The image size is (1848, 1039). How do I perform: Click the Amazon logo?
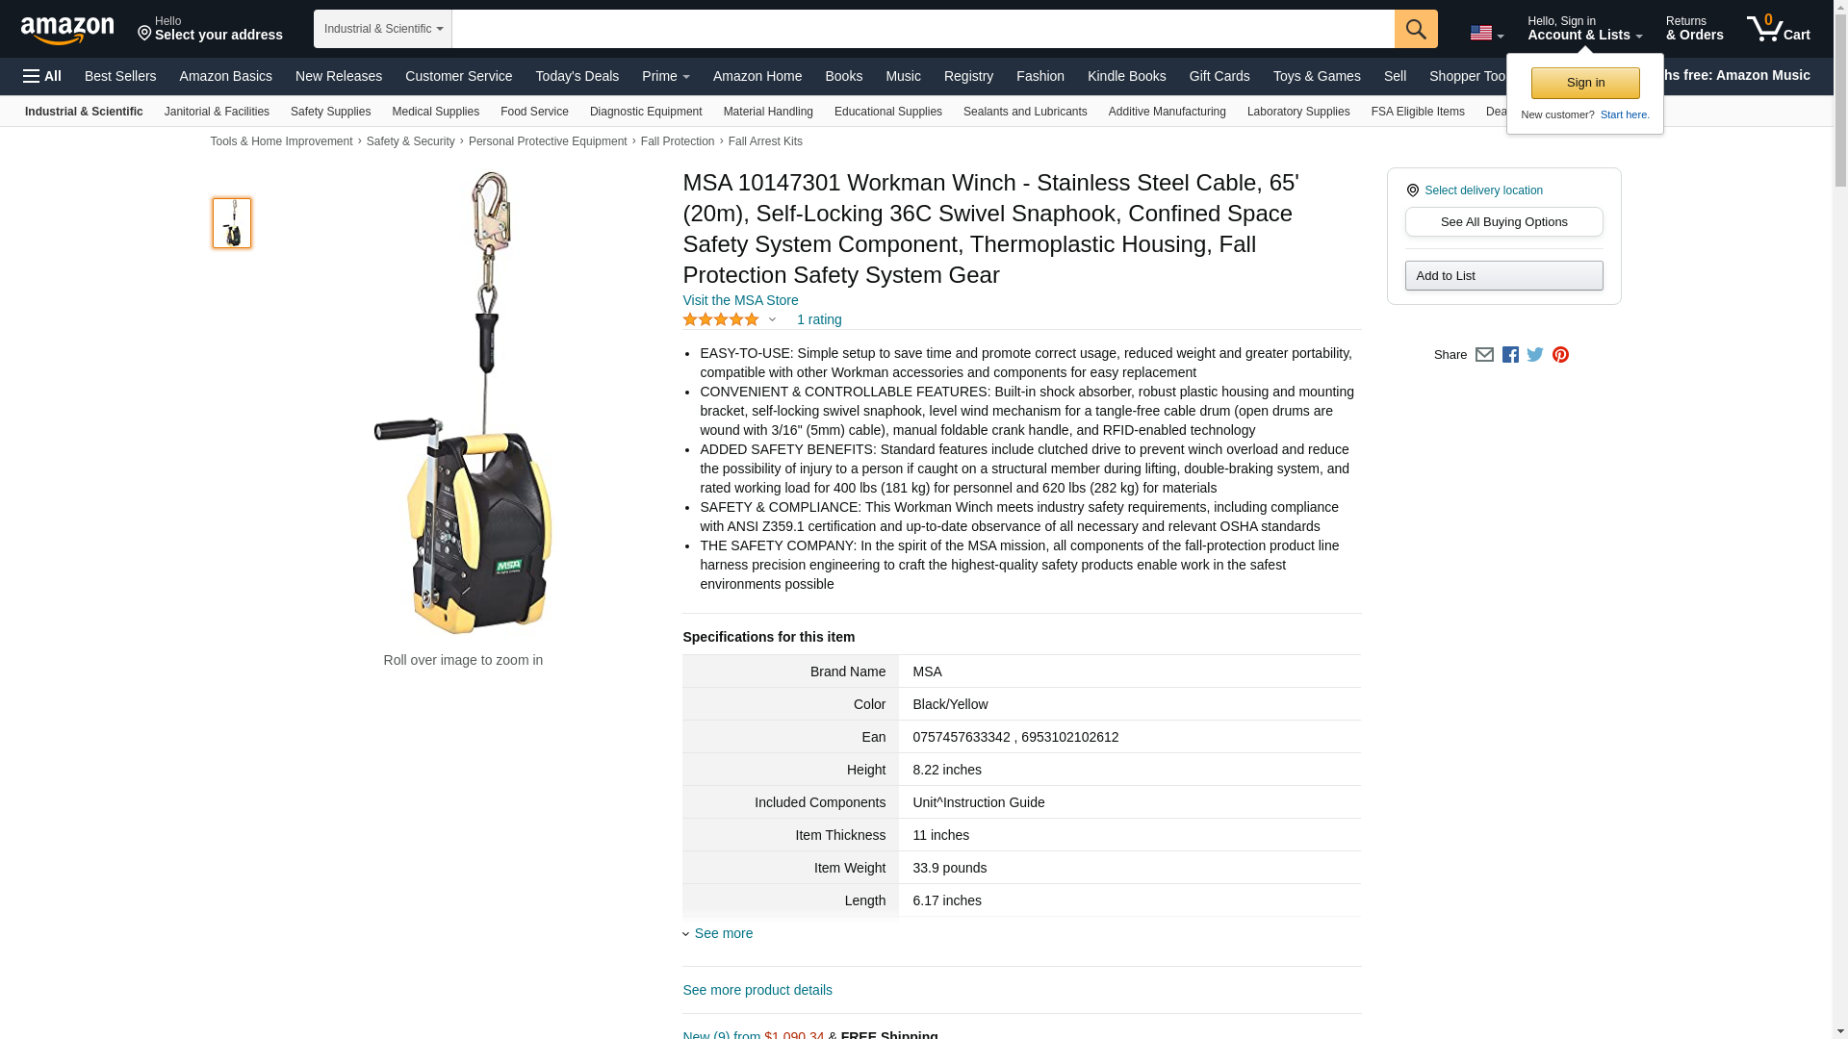(67, 31)
